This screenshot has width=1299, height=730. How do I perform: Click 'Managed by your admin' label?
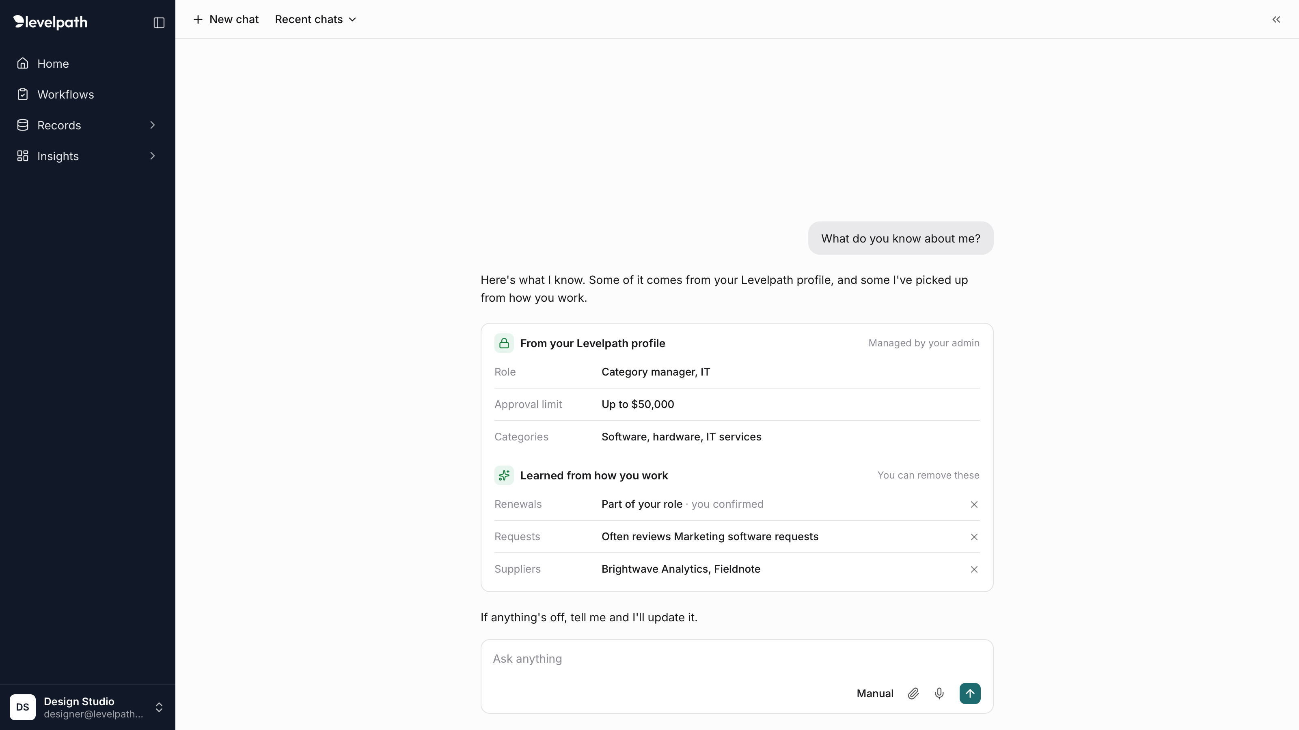point(924,343)
